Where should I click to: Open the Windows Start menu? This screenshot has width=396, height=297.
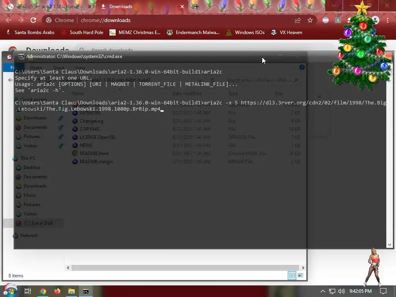[x=10, y=291]
